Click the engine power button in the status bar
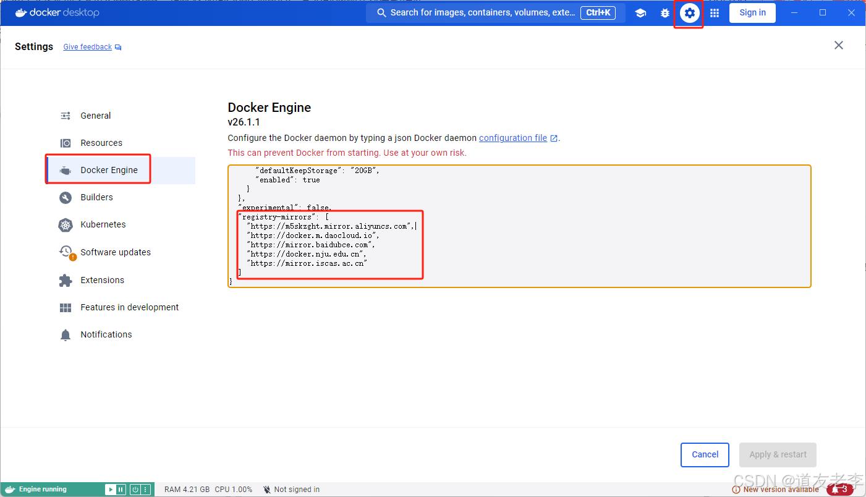The image size is (866, 497). pos(135,490)
